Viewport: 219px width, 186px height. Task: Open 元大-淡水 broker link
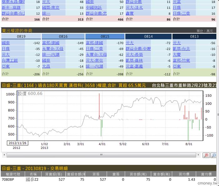tap(134, 8)
